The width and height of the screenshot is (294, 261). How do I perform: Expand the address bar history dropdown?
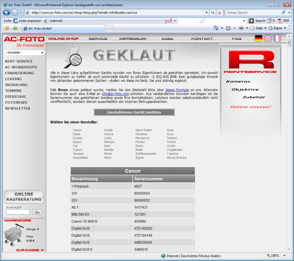coord(206,13)
